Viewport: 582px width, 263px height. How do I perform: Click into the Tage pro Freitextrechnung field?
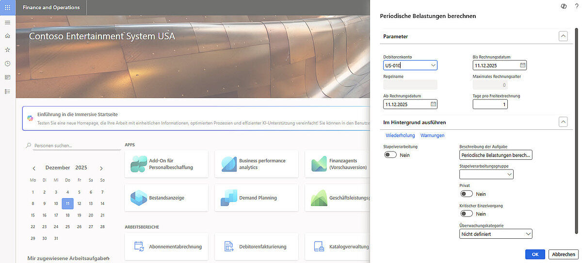click(x=490, y=104)
